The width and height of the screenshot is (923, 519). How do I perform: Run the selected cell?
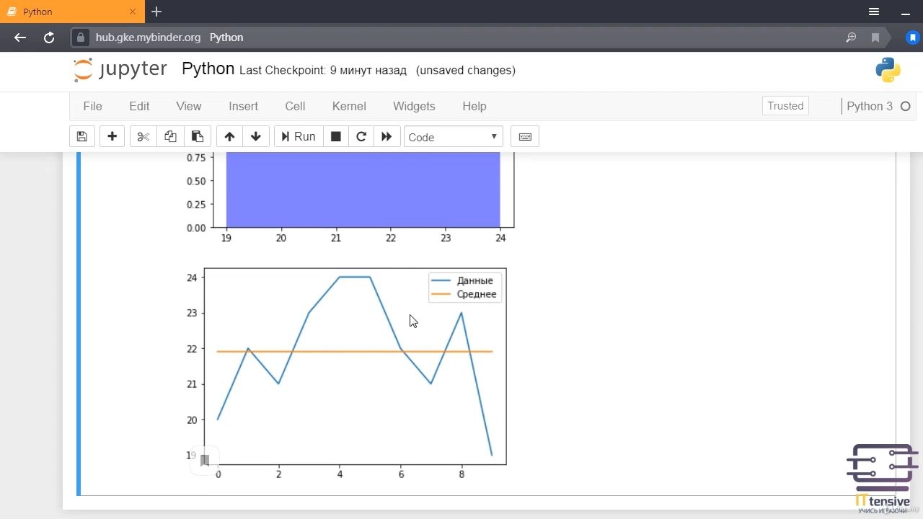298,136
